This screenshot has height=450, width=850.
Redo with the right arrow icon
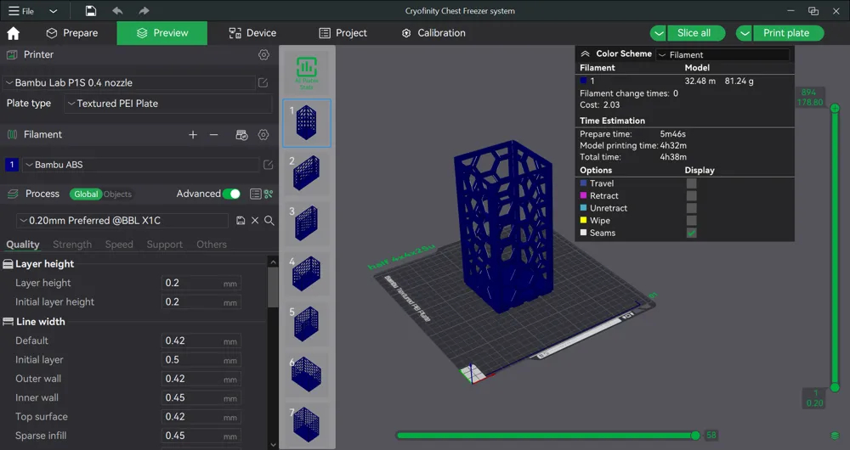click(x=144, y=11)
